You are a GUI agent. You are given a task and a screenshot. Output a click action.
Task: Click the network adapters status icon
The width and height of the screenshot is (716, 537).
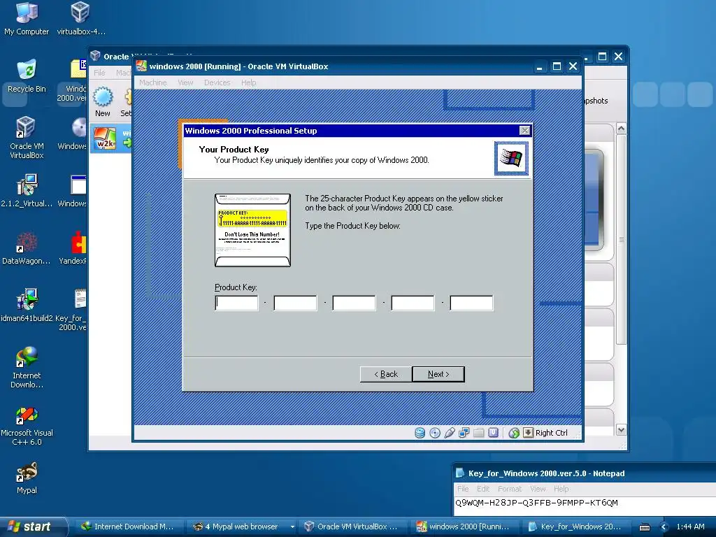click(x=464, y=432)
